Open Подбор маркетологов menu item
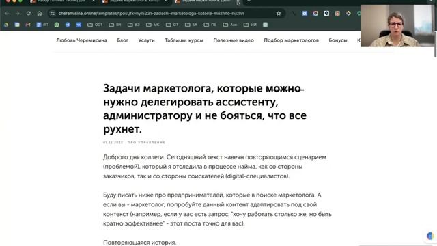 coord(292,40)
